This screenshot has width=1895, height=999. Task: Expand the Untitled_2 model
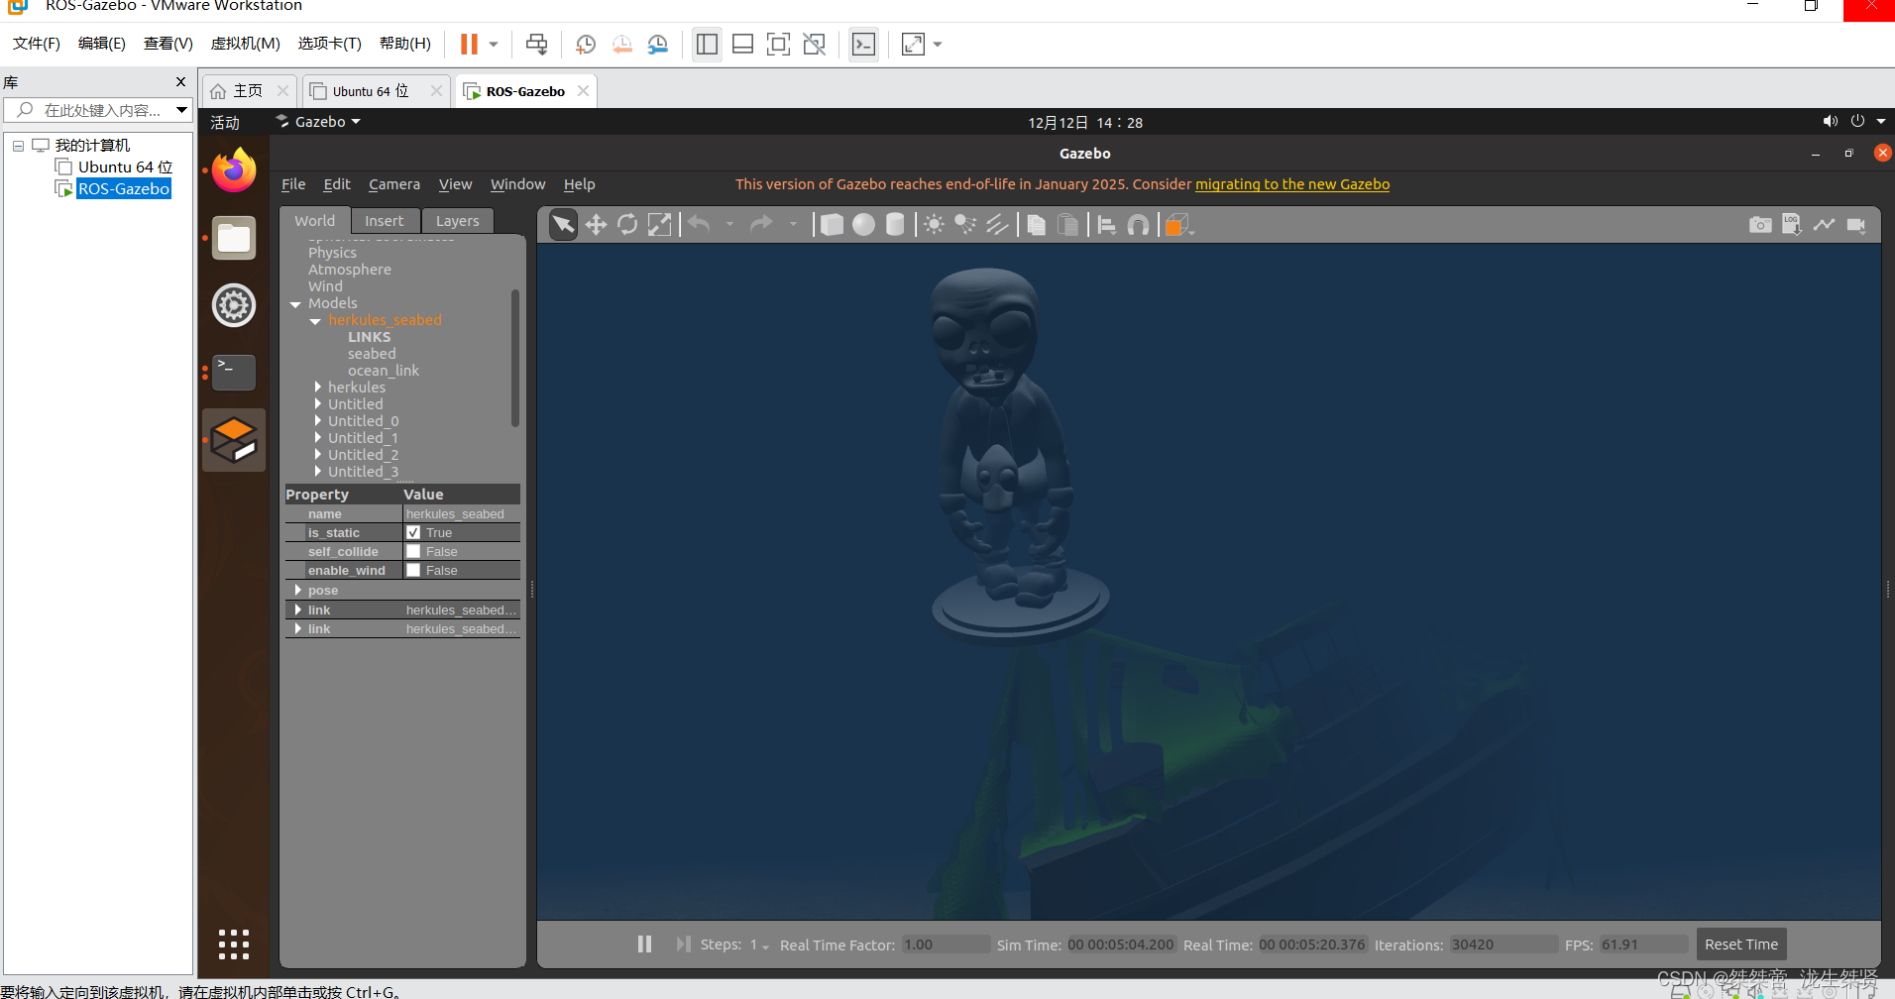coord(318,454)
